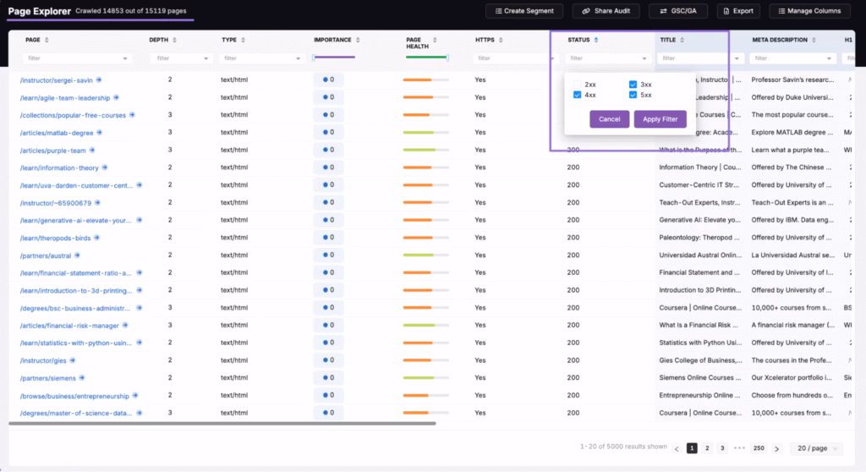Click the external link icon beside /partners/siemens
Viewport: 866px width, 472px height.
[82, 378]
